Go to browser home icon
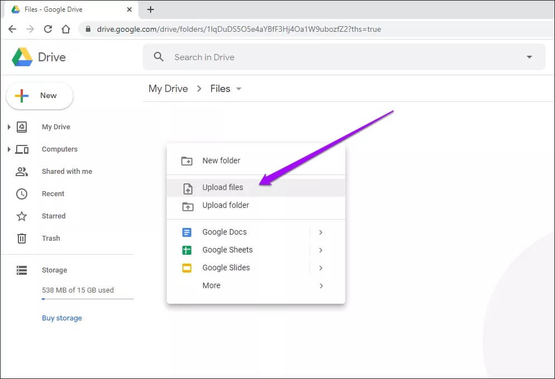The height and width of the screenshot is (379, 555). click(66, 29)
